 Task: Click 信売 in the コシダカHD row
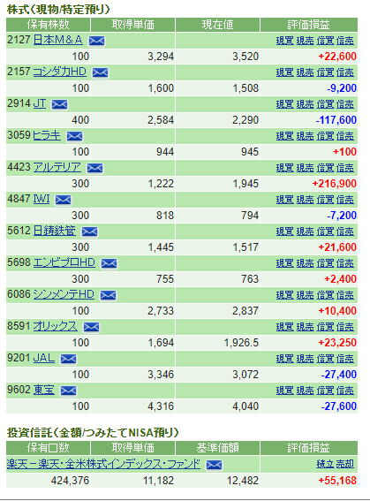pyautogui.click(x=345, y=72)
